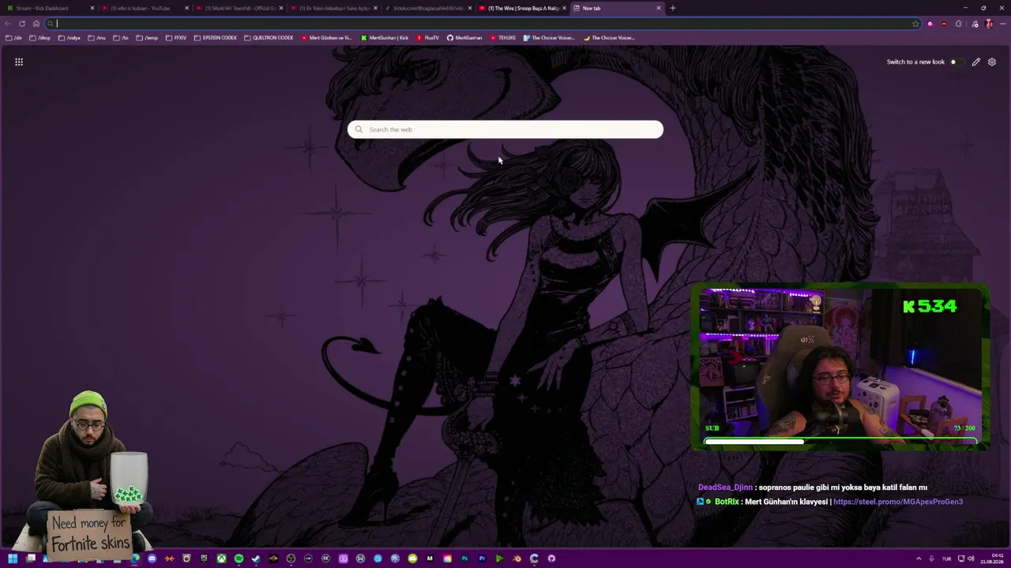Open Epic Games Launcher from the taskbar
This screenshot has height=568, width=1011.
[x=204, y=559]
